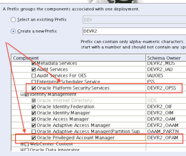Check the Audit Services For OES checkbox
This screenshot has width=186, height=156.
pos(33,76)
